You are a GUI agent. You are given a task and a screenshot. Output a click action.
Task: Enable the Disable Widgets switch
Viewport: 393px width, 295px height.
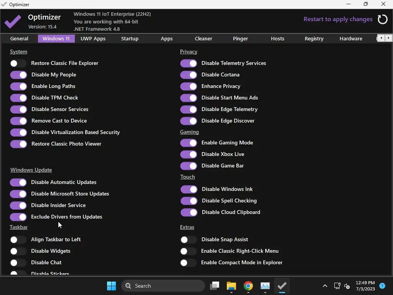18,251
